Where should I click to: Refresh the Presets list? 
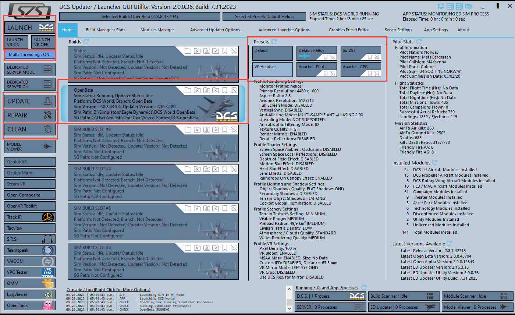tap(274, 42)
